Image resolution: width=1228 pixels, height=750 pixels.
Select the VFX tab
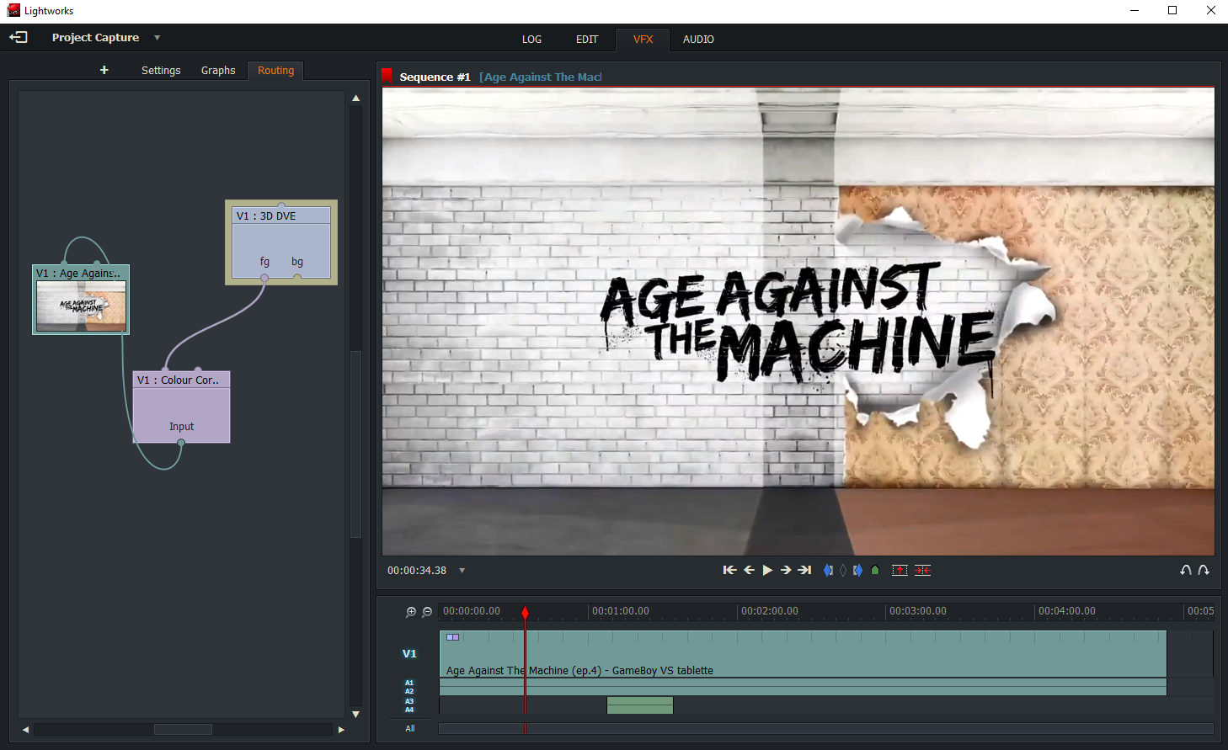(643, 40)
